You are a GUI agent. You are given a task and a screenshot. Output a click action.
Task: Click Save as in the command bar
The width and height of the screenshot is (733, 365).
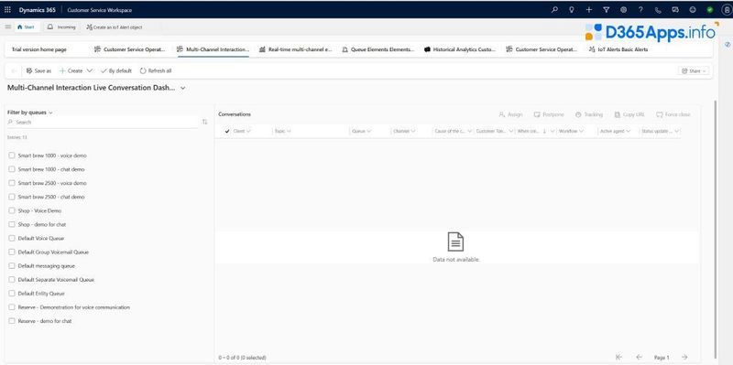click(x=38, y=71)
